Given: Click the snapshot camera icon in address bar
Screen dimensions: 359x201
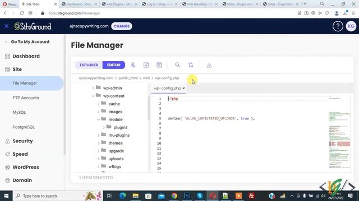Looking at the screenshot, I should [x=306, y=13].
